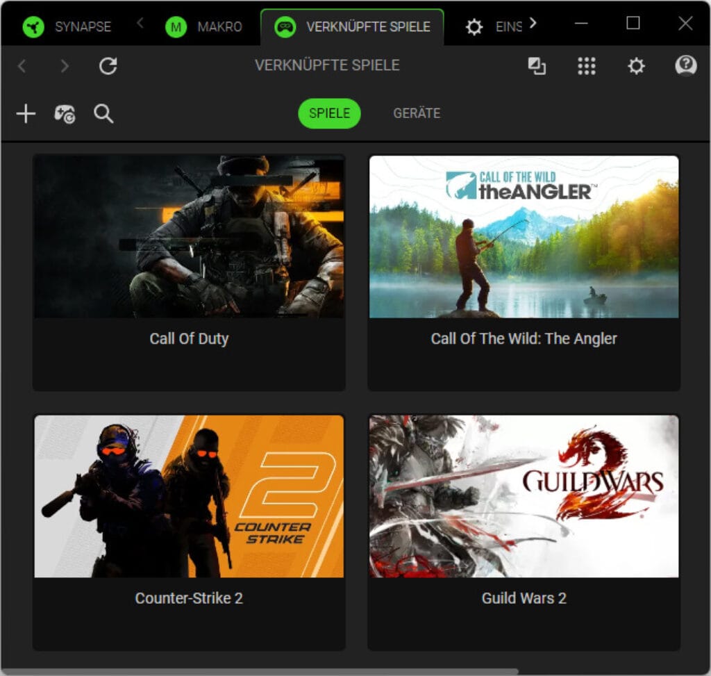Select the Spiele pill button
Viewport: 711px width, 676px height.
[329, 113]
